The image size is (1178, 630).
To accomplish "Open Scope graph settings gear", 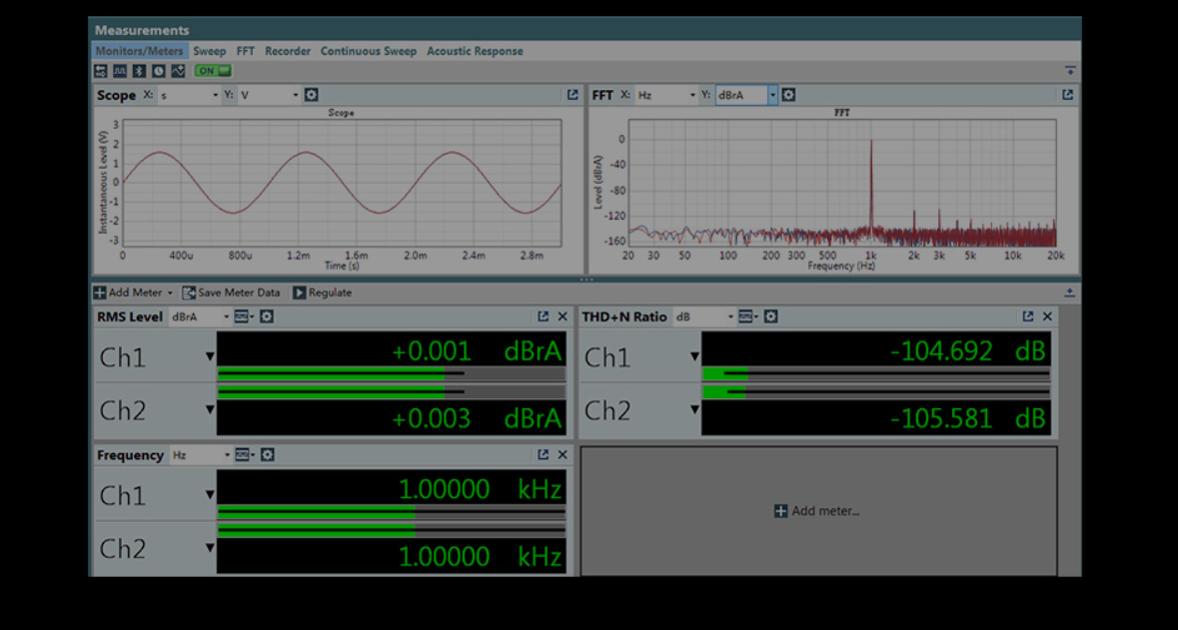I will [x=312, y=95].
